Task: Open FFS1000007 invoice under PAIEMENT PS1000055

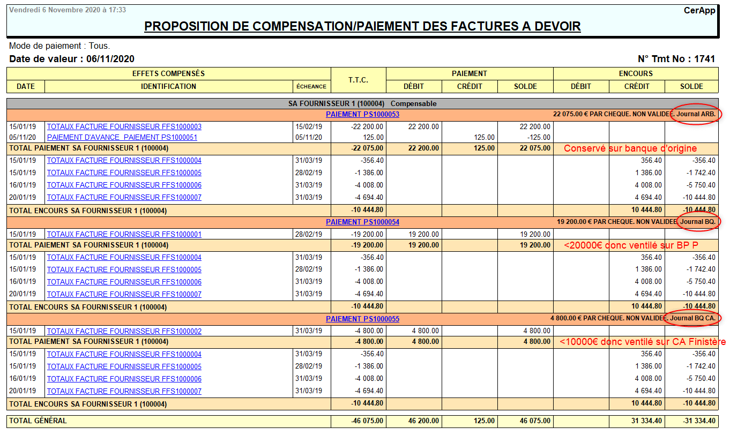Action: pyautogui.click(x=124, y=392)
